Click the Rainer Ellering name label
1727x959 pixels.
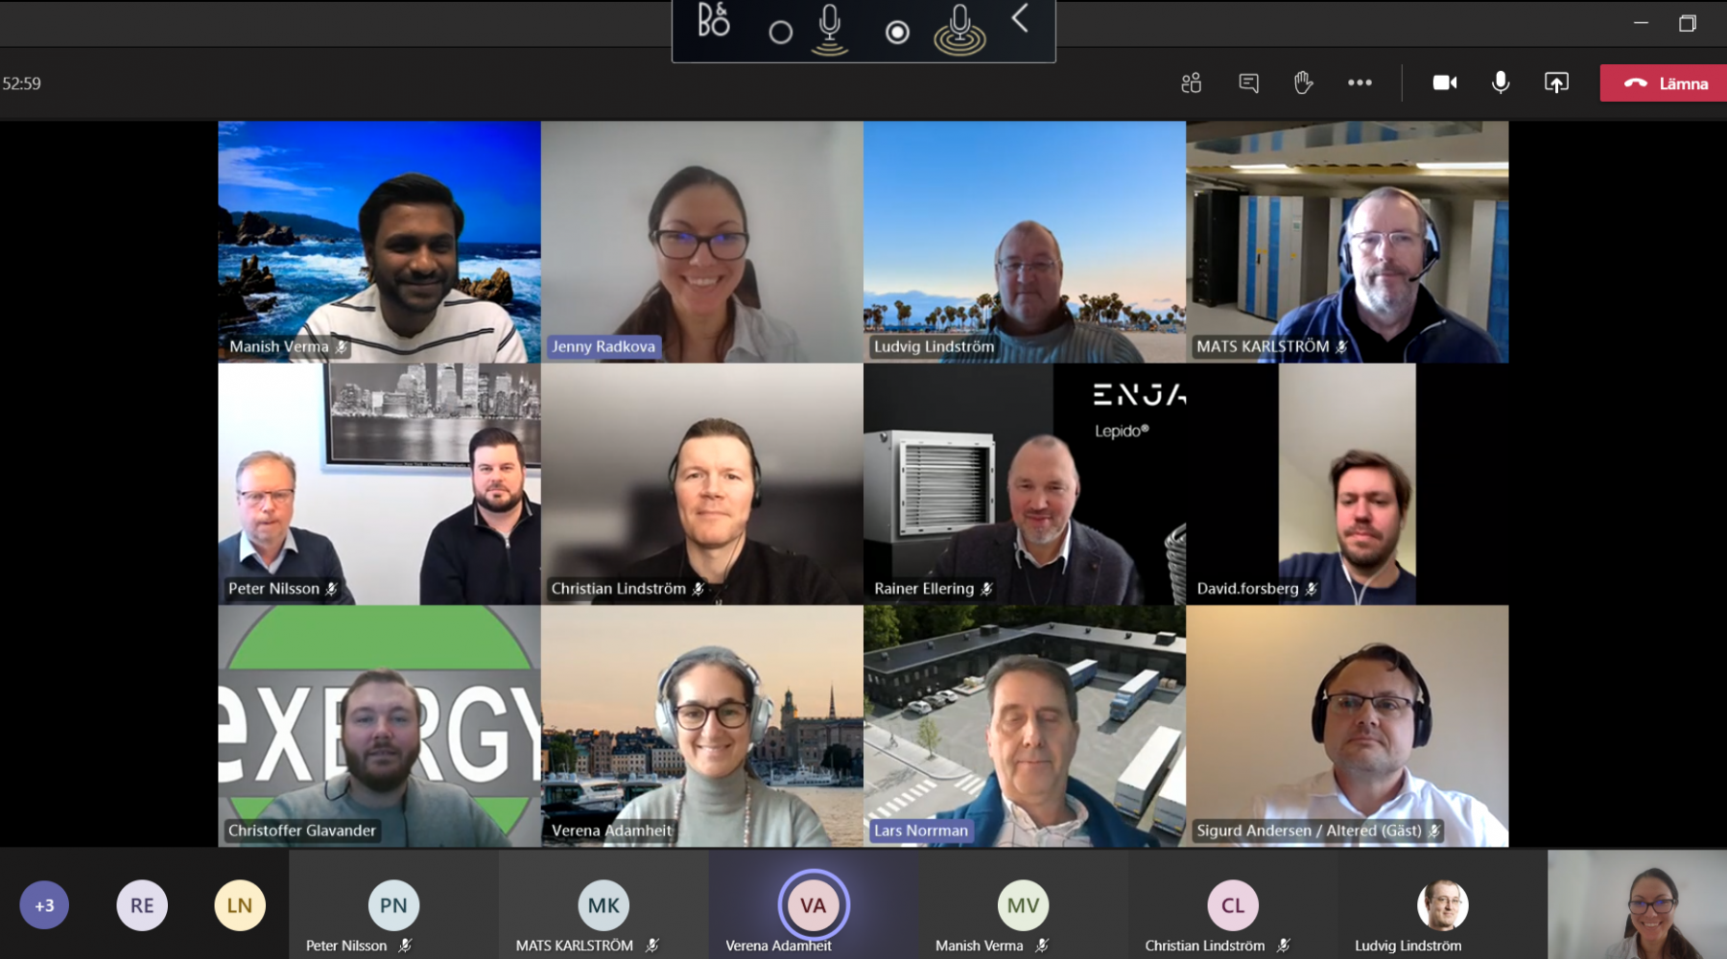(924, 589)
